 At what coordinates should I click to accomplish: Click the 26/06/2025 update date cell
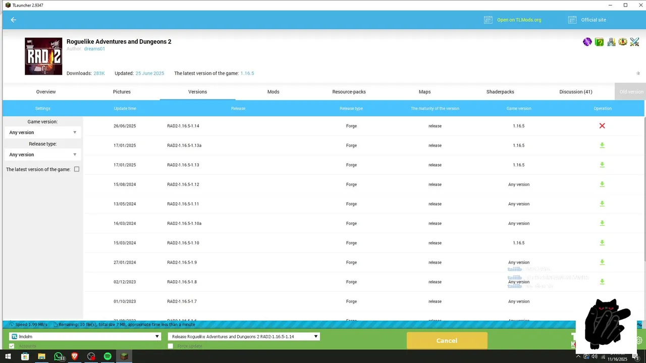(125, 126)
